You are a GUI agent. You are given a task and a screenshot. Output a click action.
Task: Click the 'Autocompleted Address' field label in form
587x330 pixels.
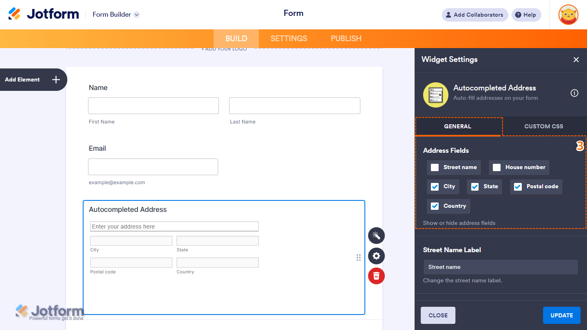click(x=128, y=210)
